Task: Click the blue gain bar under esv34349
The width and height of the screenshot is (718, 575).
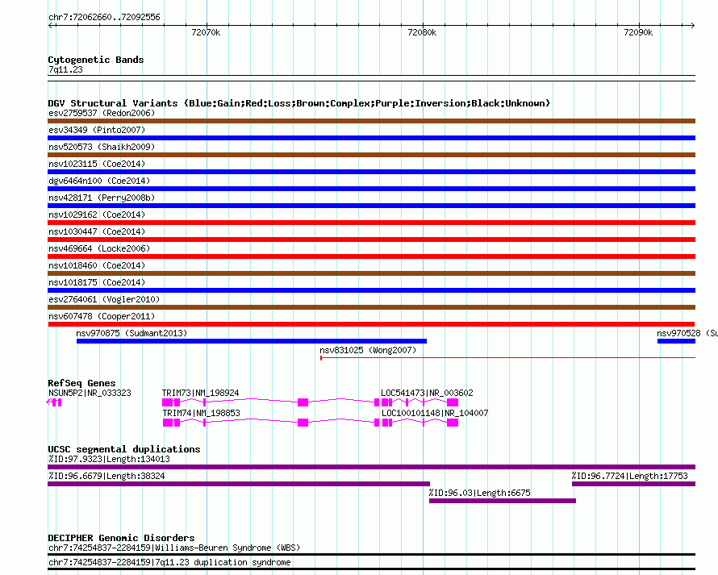Action: point(371,138)
